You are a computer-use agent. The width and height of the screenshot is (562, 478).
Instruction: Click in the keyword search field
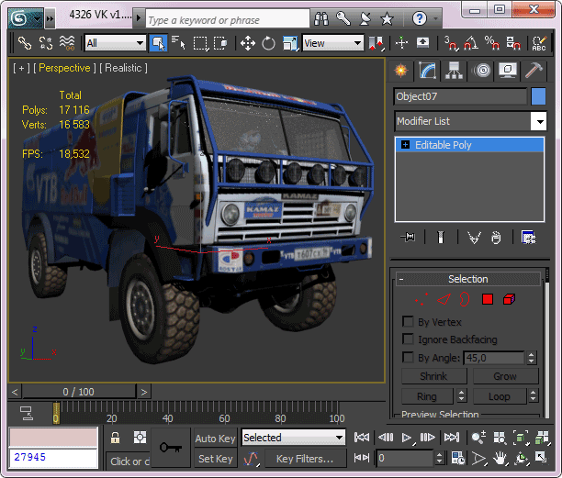[x=228, y=20]
